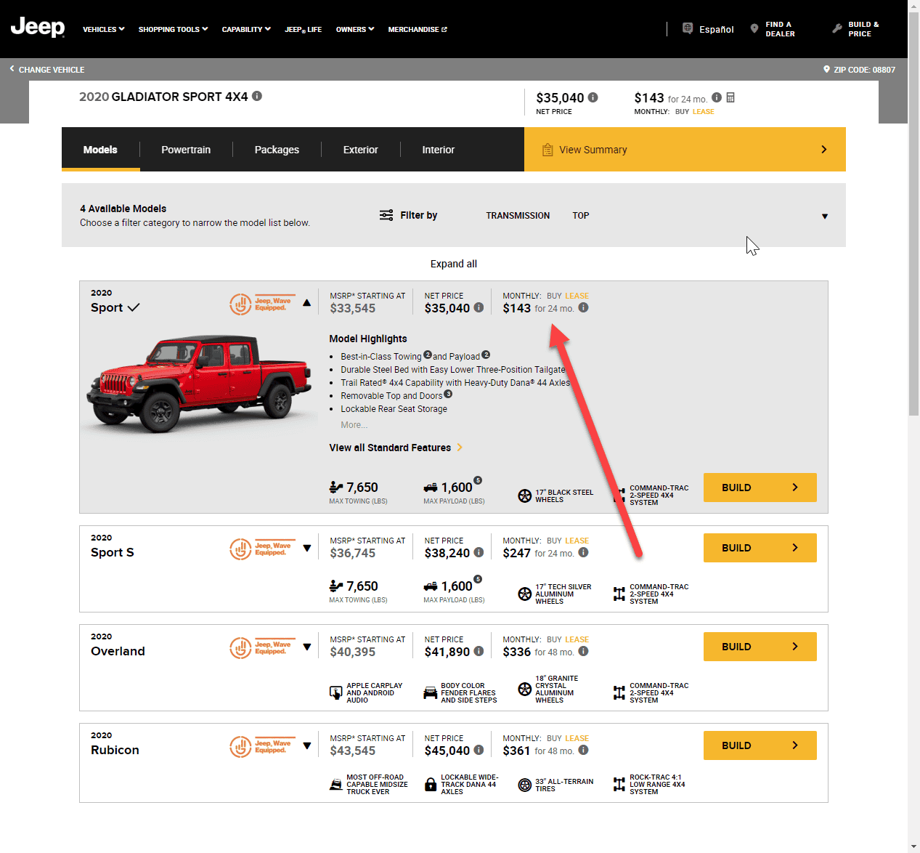Select Lease option in the header monthly toggle
Viewport: 920px width, 853px height.
(703, 112)
